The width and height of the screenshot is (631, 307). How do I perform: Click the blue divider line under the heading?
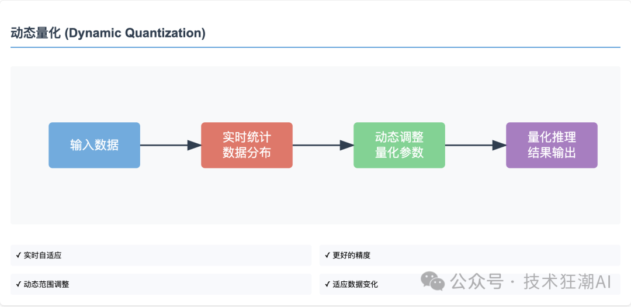point(315,47)
